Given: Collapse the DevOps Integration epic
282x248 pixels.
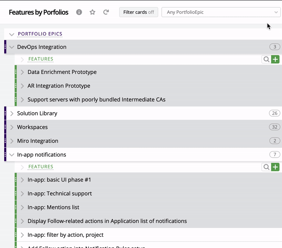Looking at the screenshot, I should coord(12,47).
